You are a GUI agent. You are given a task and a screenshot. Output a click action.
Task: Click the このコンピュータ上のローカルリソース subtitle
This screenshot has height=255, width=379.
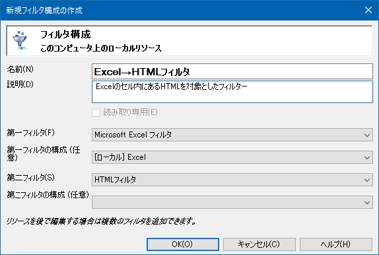[101, 48]
